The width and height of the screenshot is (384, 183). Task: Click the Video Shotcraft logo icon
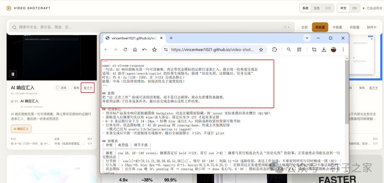pyautogui.click(x=9, y=8)
